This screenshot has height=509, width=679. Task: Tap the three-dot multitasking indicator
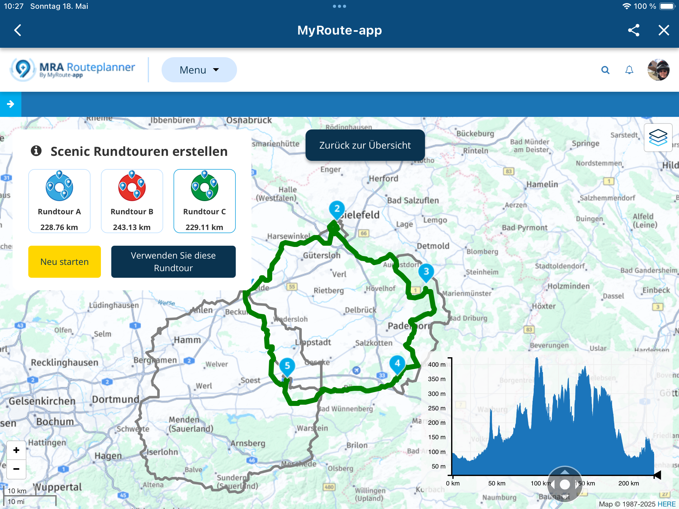[x=339, y=6]
